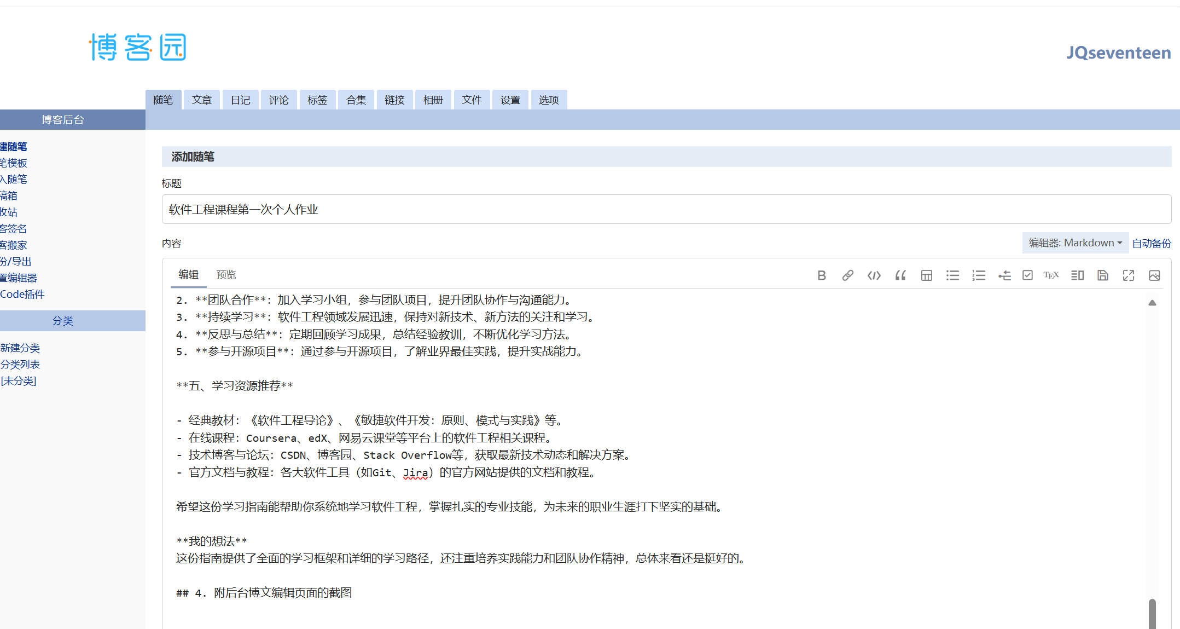Image resolution: width=1180 pixels, height=629 pixels.
Task: Insert code block with code icon
Action: pos(874,275)
